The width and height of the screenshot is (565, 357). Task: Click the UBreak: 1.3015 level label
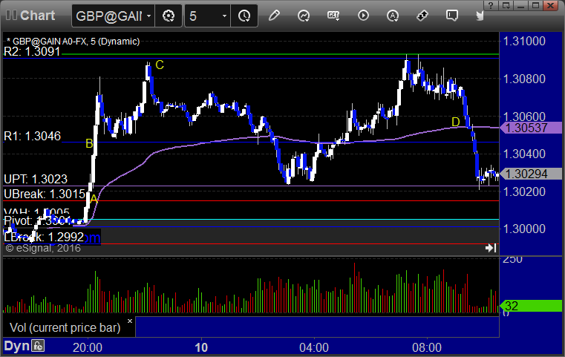pyautogui.click(x=45, y=194)
